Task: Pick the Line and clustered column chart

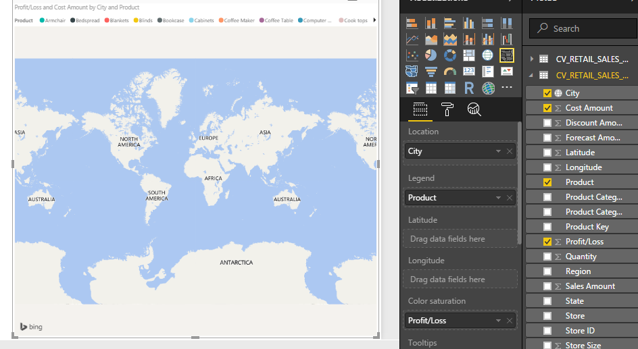Action: pyautogui.click(x=487, y=39)
